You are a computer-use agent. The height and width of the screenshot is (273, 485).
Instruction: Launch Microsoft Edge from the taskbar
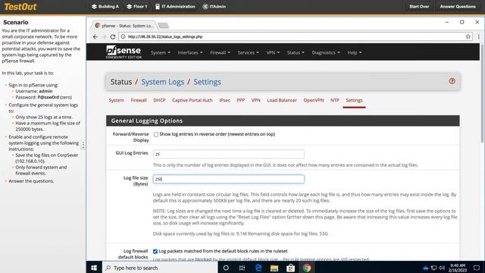coord(258,268)
